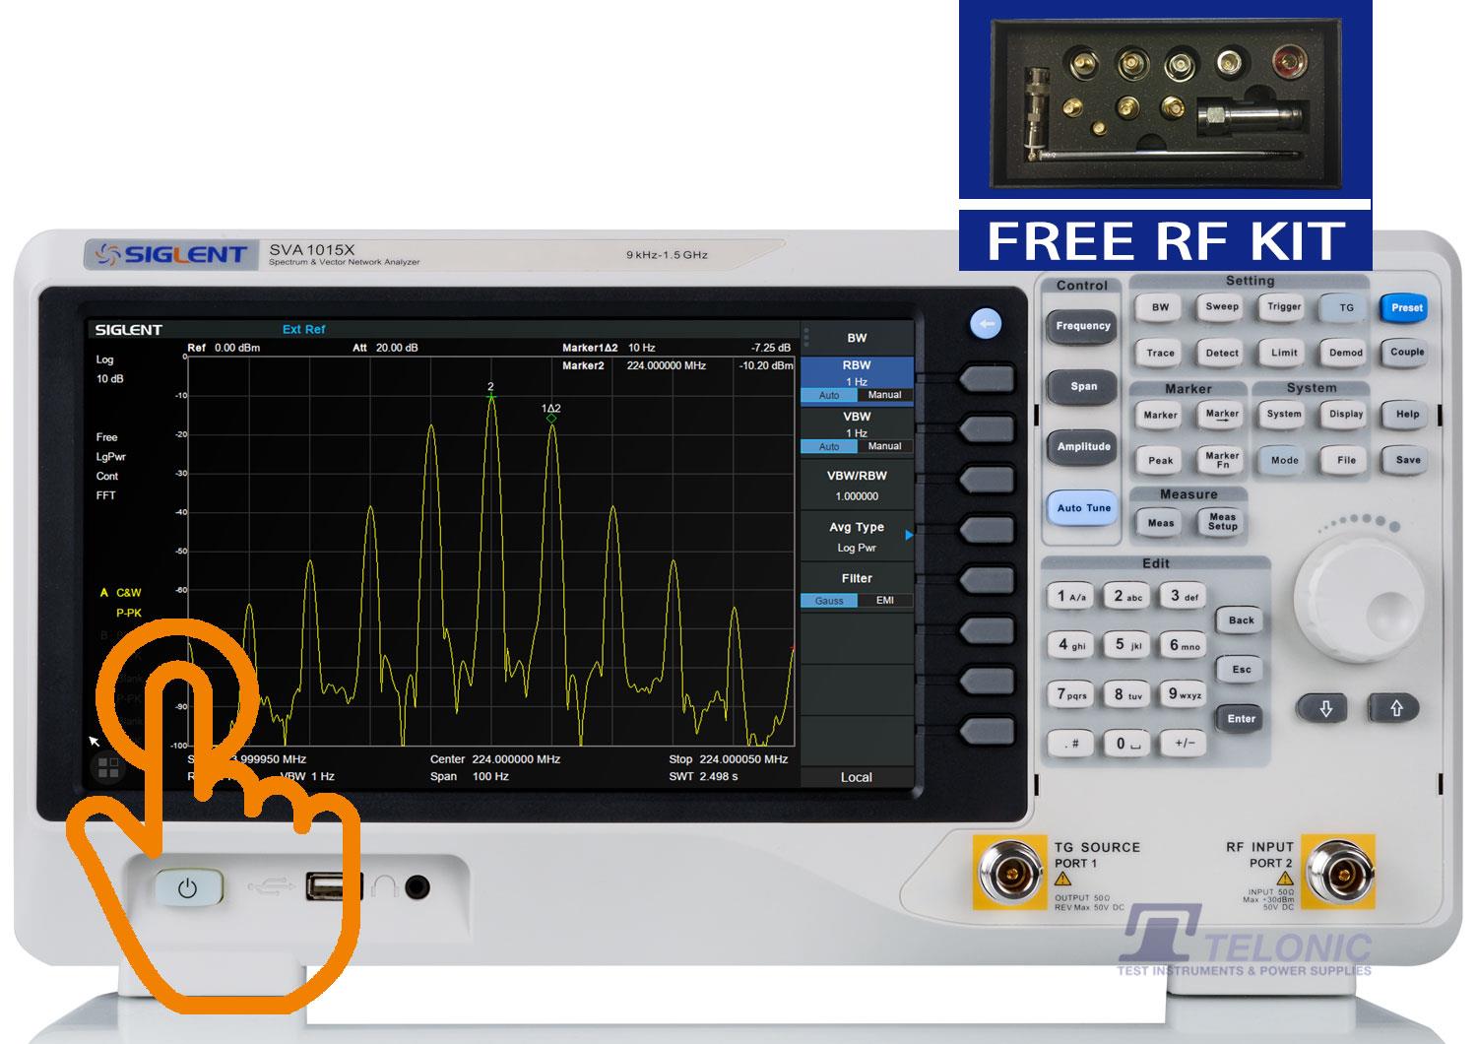Click the front panel USB port

coord(321,886)
